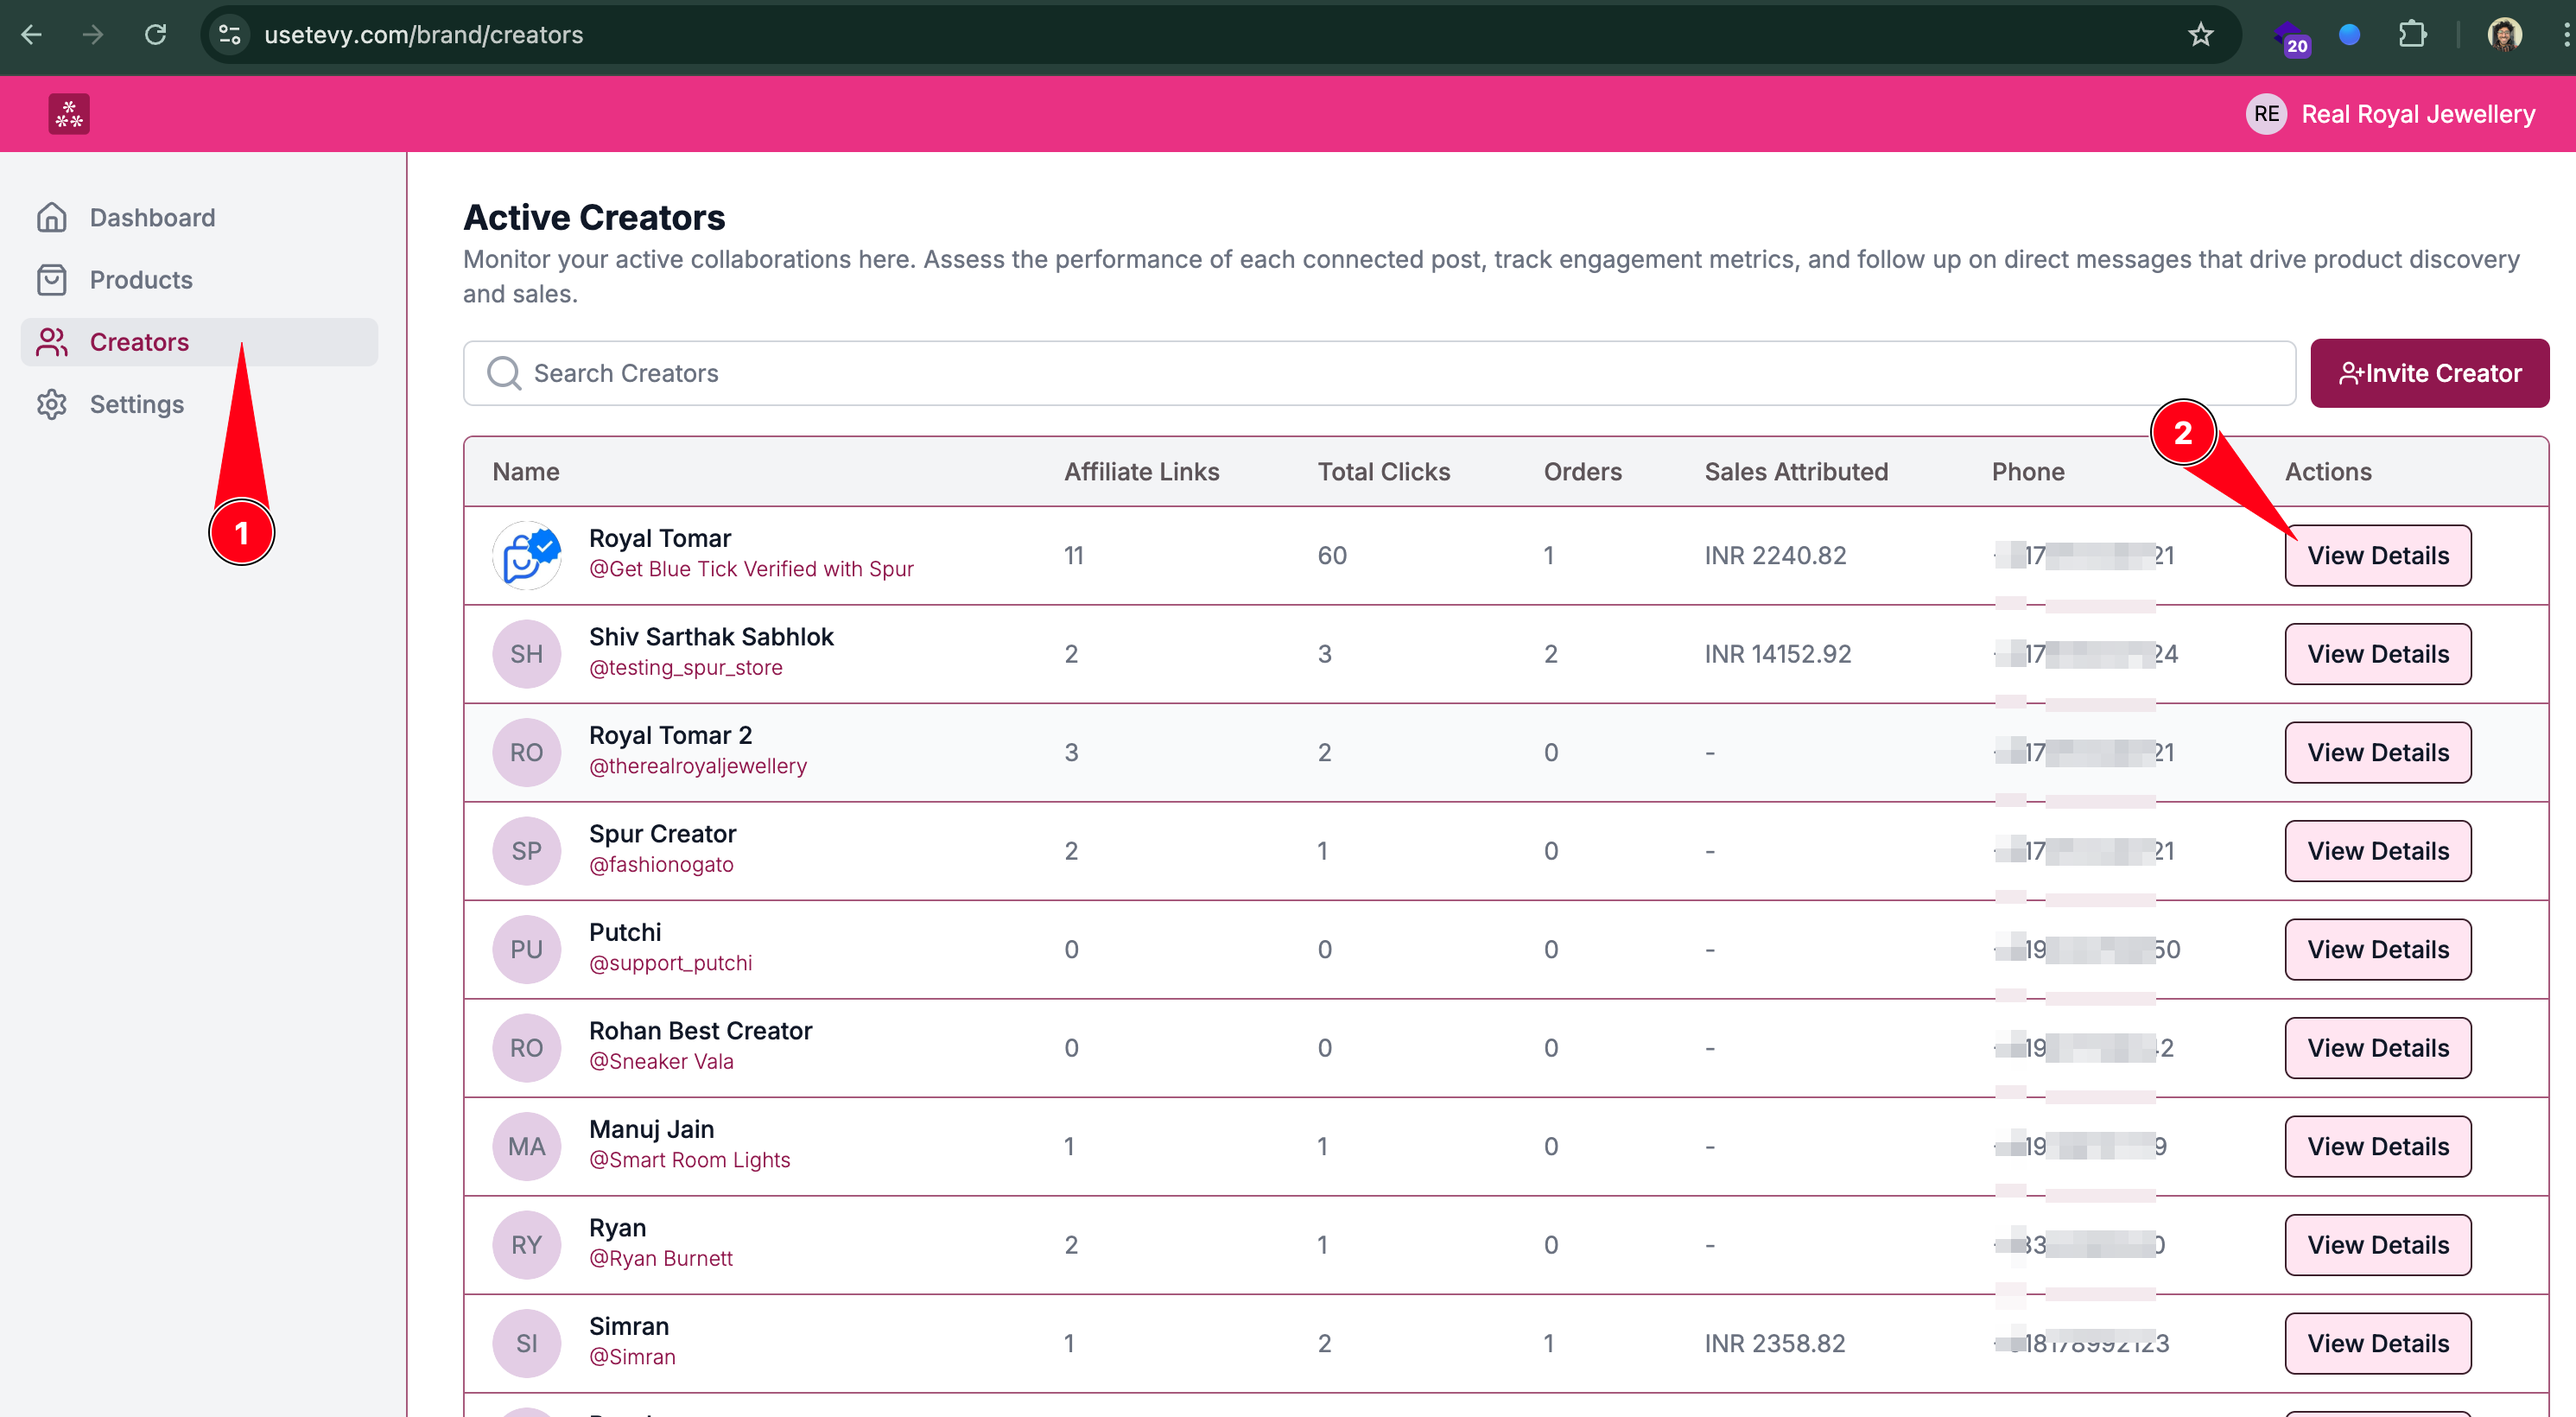Viewport: 2576px width, 1417px height.
Task: Click the @Smart Room Lights handle
Action: (x=690, y=1160)
